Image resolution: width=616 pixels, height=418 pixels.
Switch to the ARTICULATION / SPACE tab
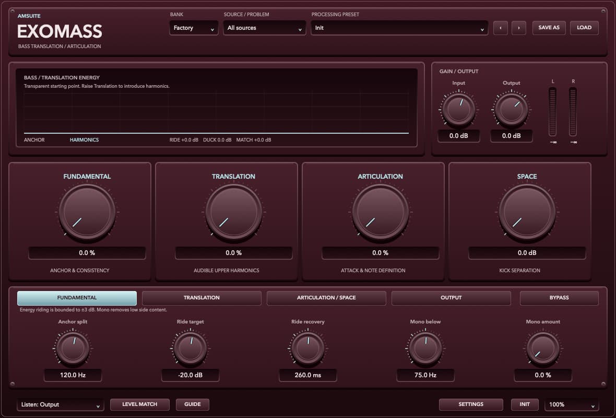[x=326, y=298]
